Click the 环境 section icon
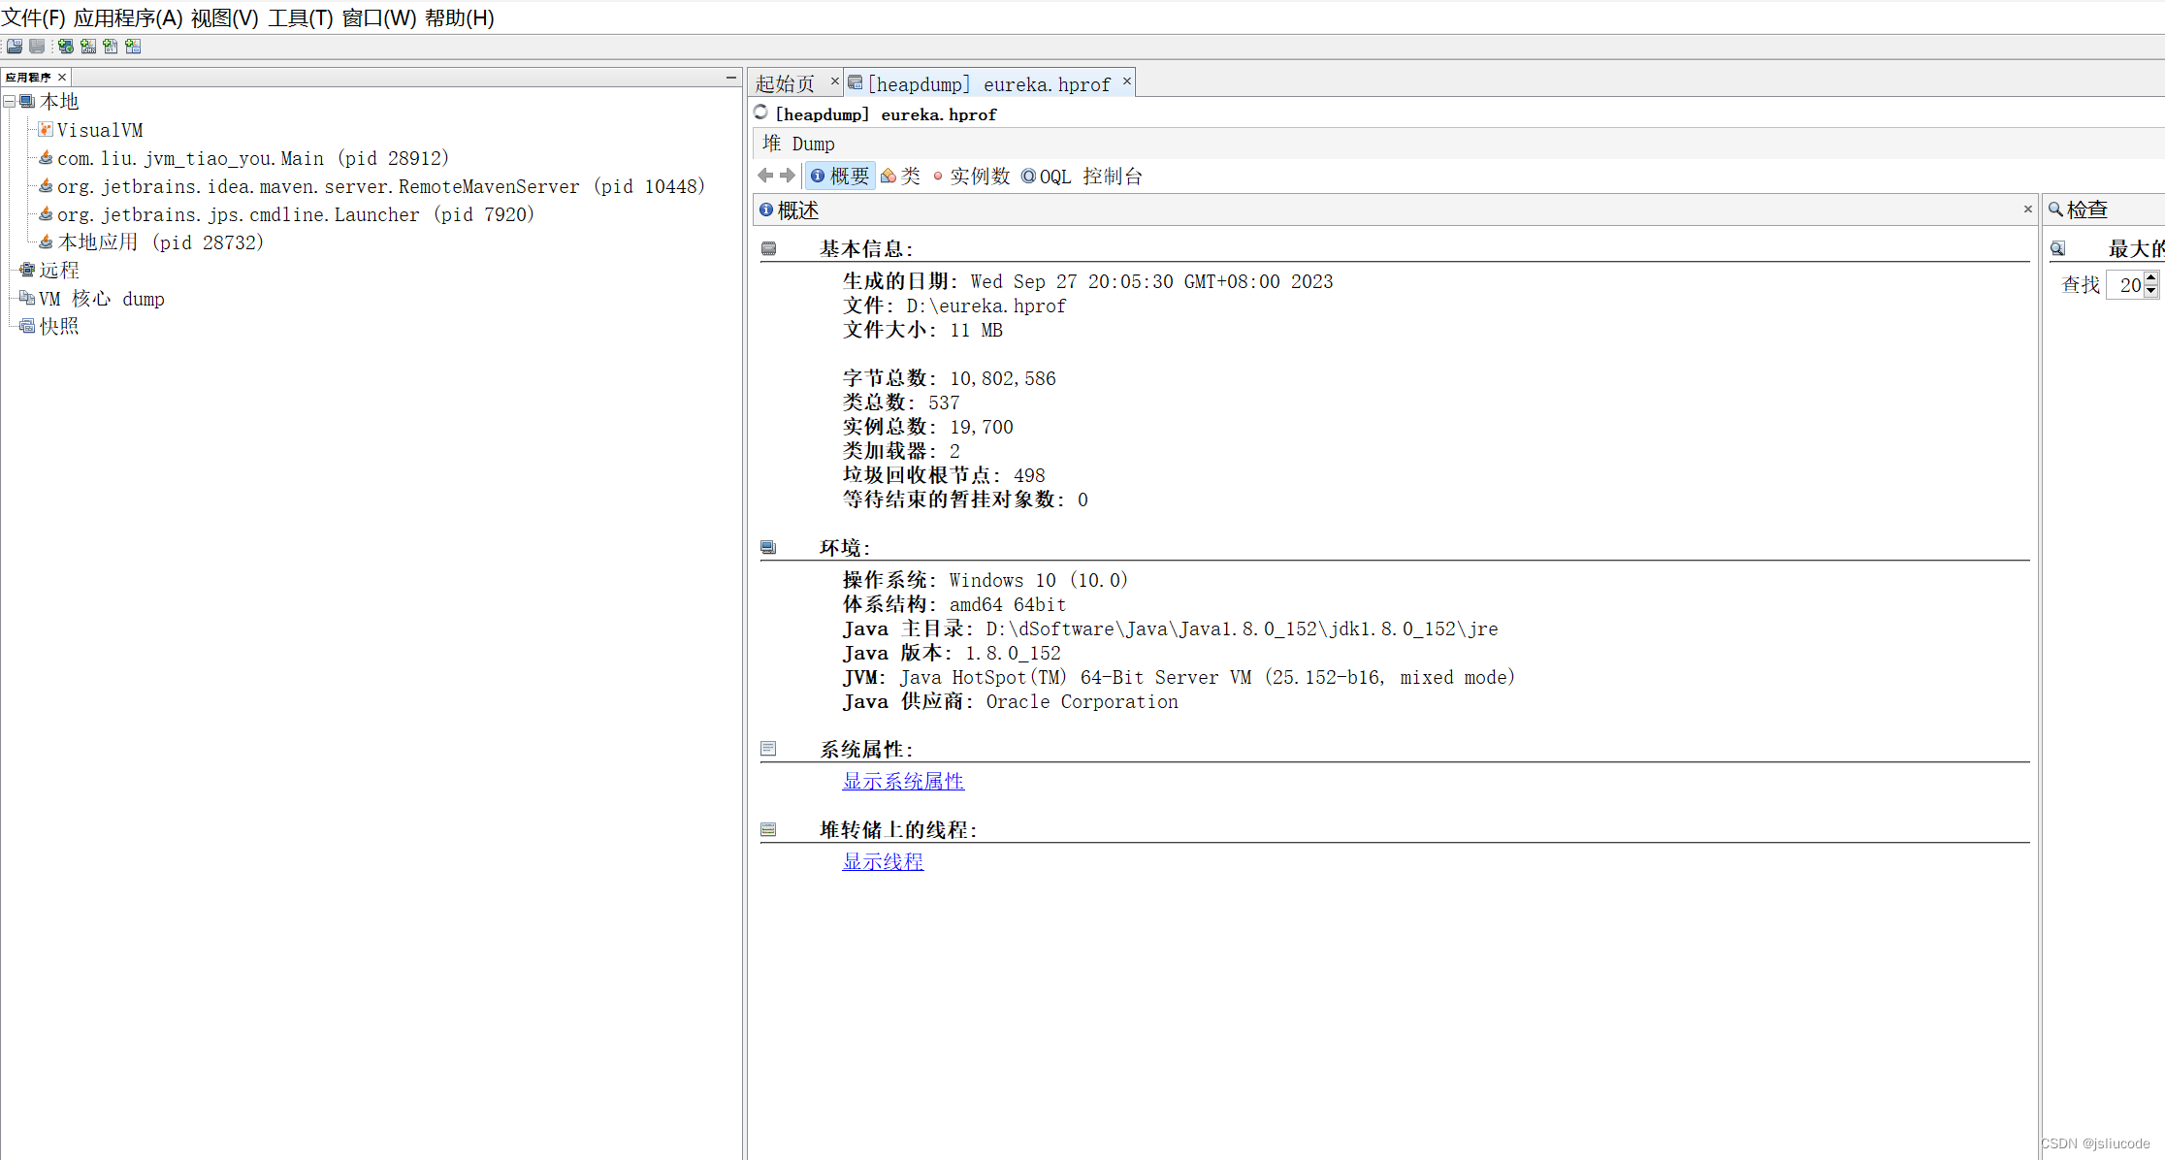The height and width of the screenshot is (1160, 2165). (x=768, y=547)
